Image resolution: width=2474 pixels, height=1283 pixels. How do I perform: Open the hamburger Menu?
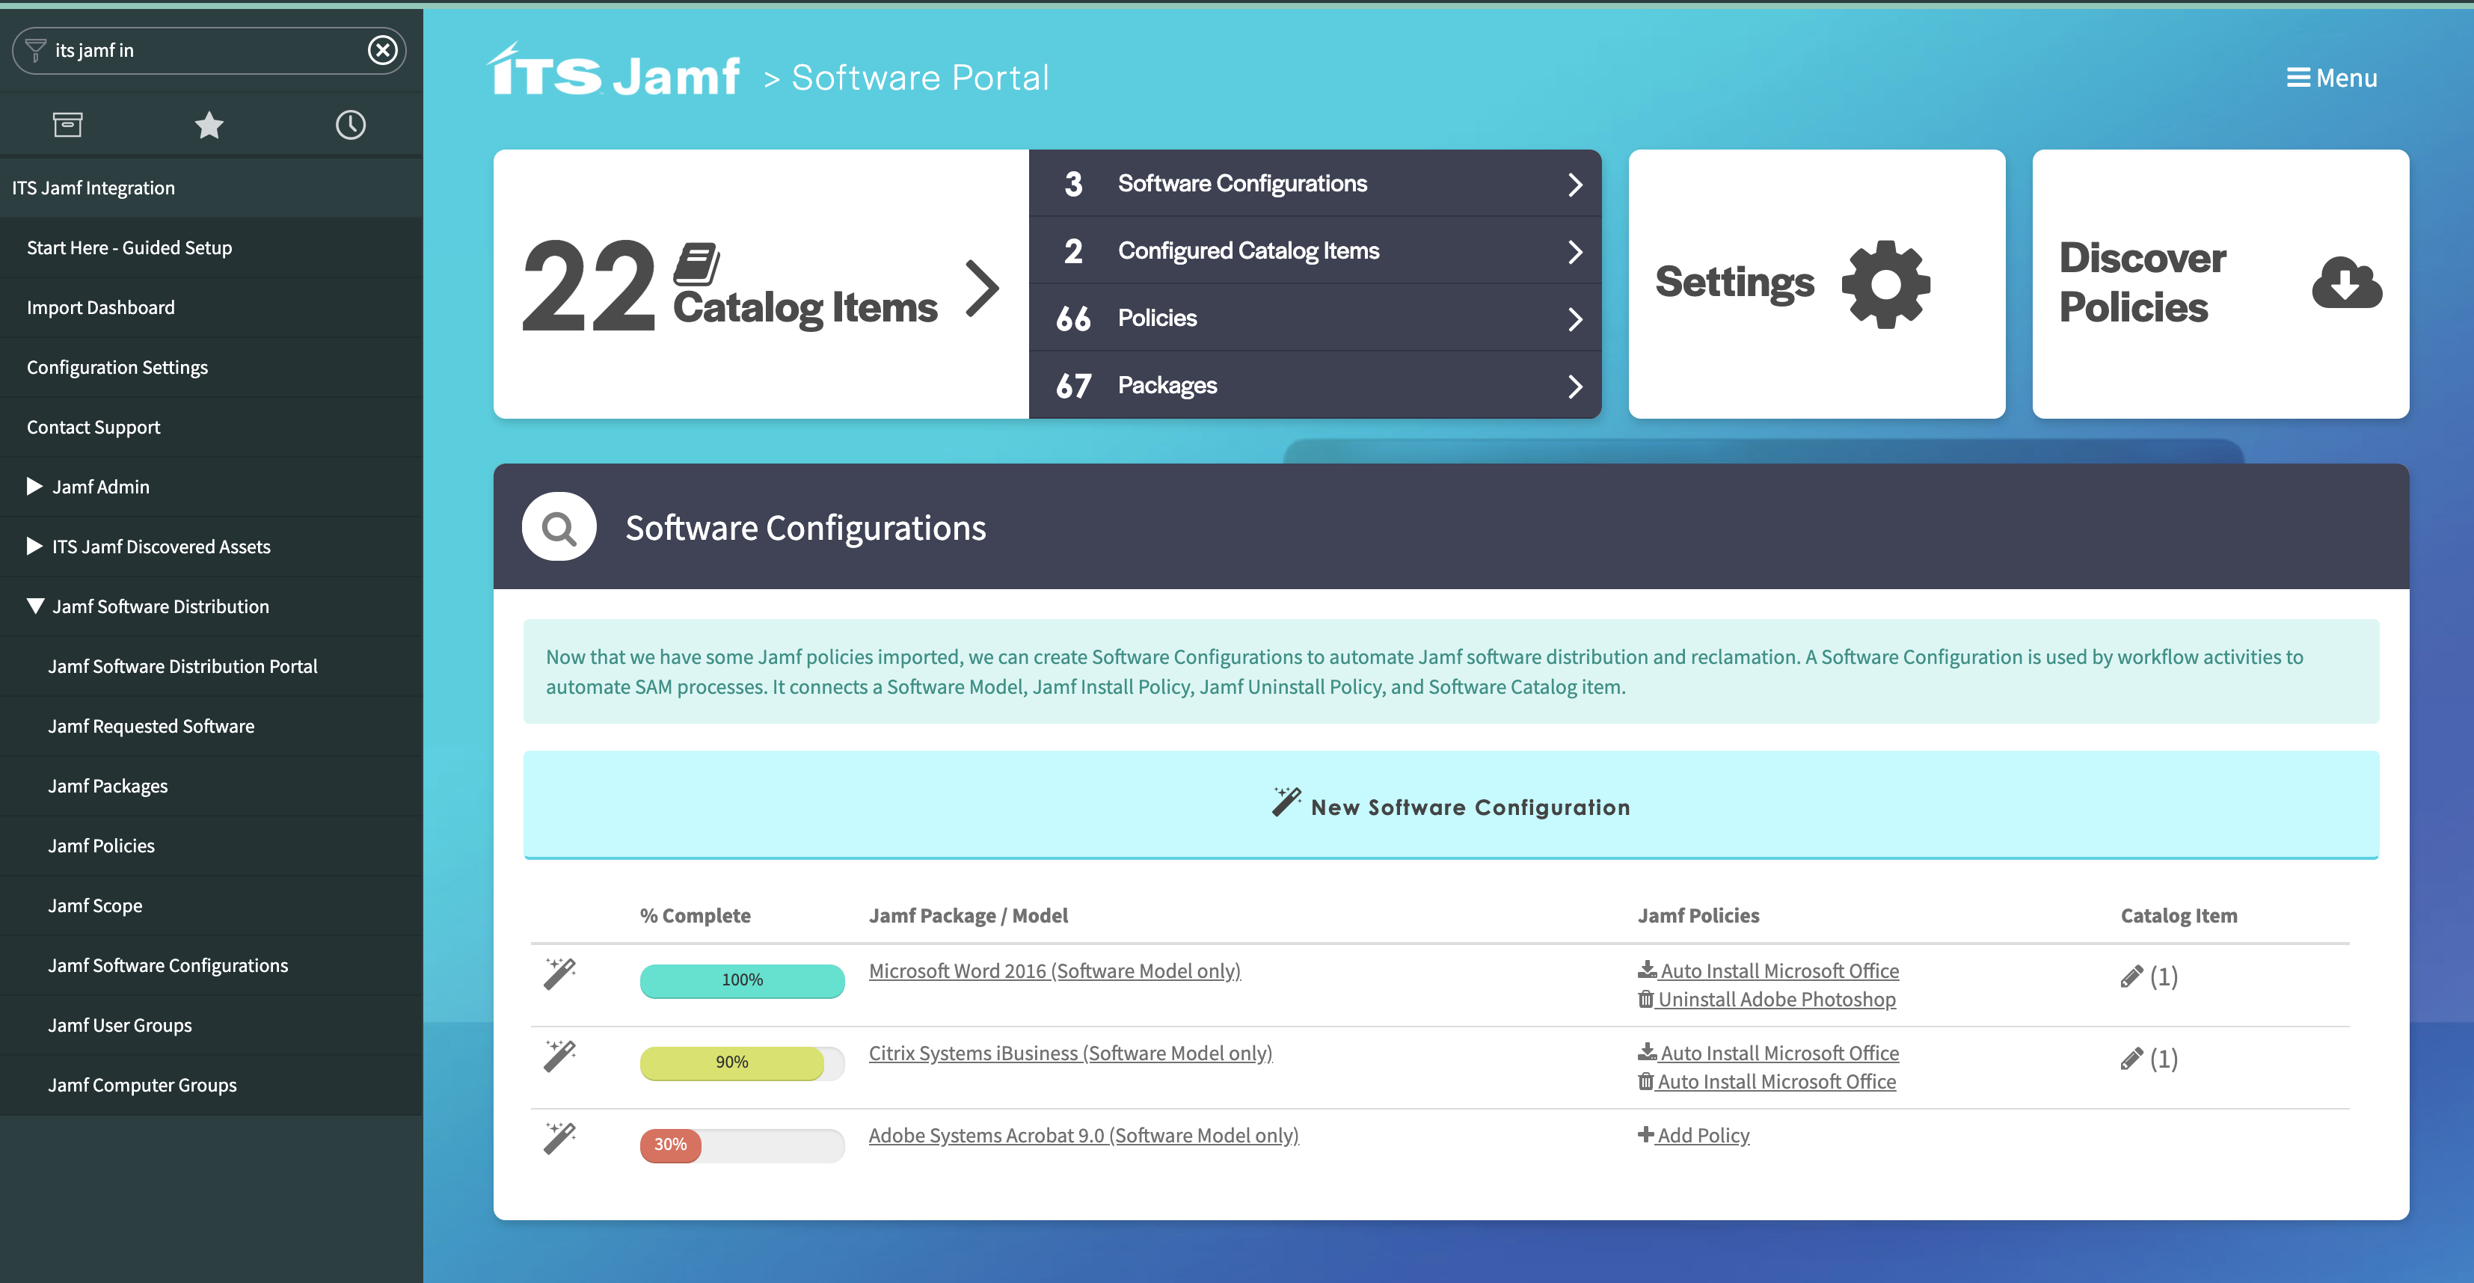[2331, 78]
